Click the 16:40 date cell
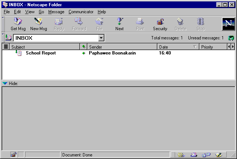This screenshot has width=237, height=159. 165,53
